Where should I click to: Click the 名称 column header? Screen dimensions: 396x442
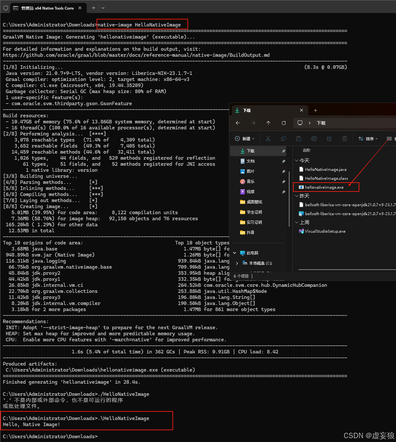pos(306,150)
